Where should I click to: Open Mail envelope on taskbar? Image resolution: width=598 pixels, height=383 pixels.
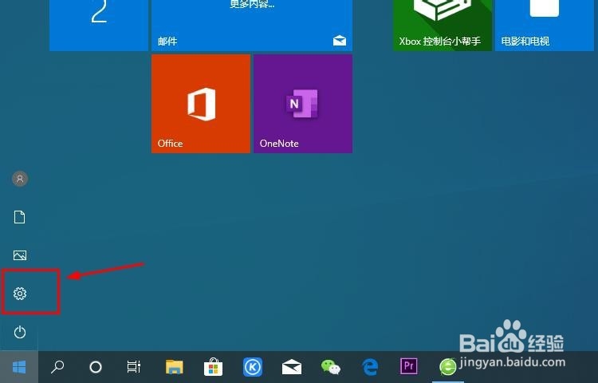[x=292, y=367]
